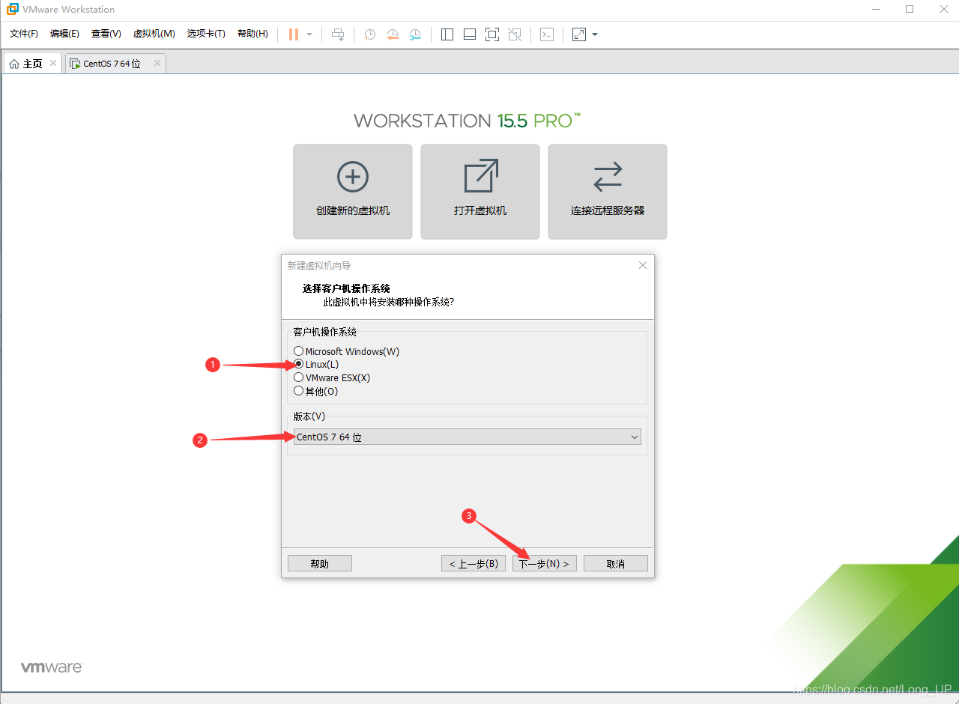Open the 查看(V) menu
The height and width of the screenshot is (704, 959).
pyautogui.click(x=106, y=34)
